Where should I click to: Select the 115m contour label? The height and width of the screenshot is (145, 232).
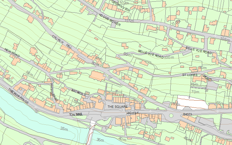pyautogui.click(x=129, y=21)
